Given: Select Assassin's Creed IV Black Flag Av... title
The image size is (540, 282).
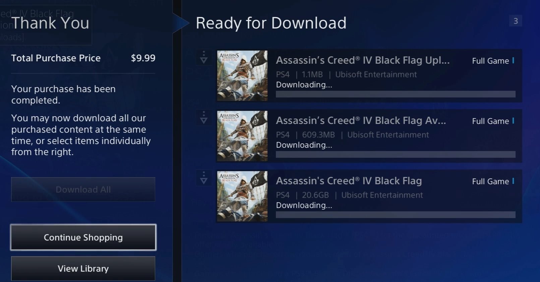Looking at the screenshot, I should 361,121.
